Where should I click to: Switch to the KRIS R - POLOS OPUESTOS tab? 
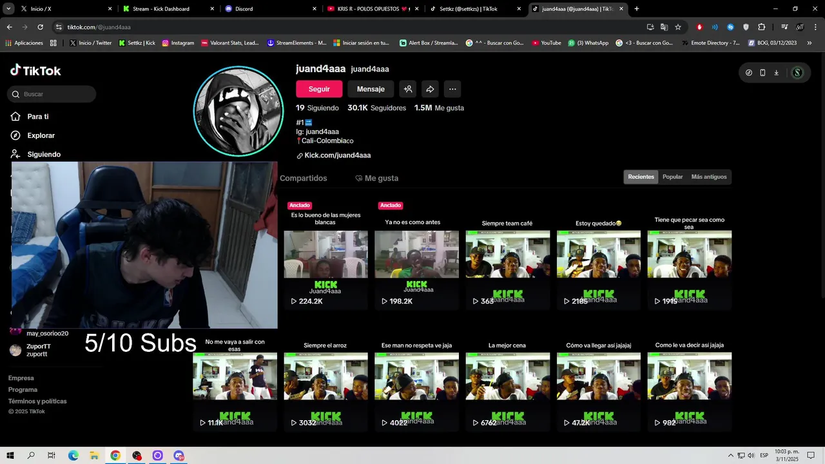[x=373, y=9]
